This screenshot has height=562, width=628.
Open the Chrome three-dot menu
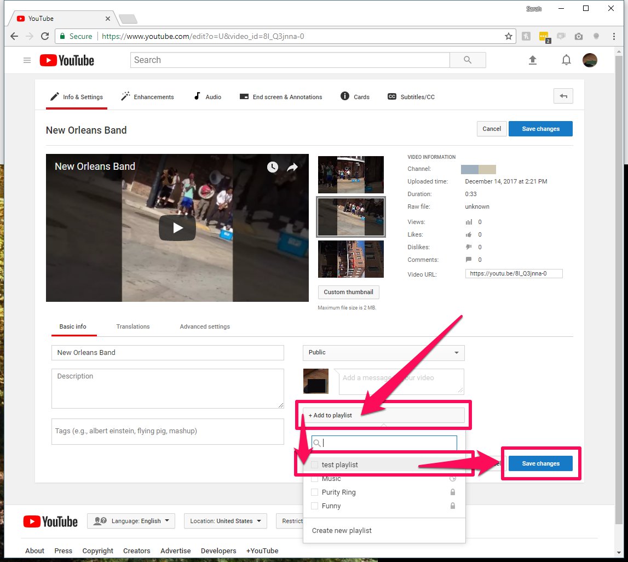(614, 37)
